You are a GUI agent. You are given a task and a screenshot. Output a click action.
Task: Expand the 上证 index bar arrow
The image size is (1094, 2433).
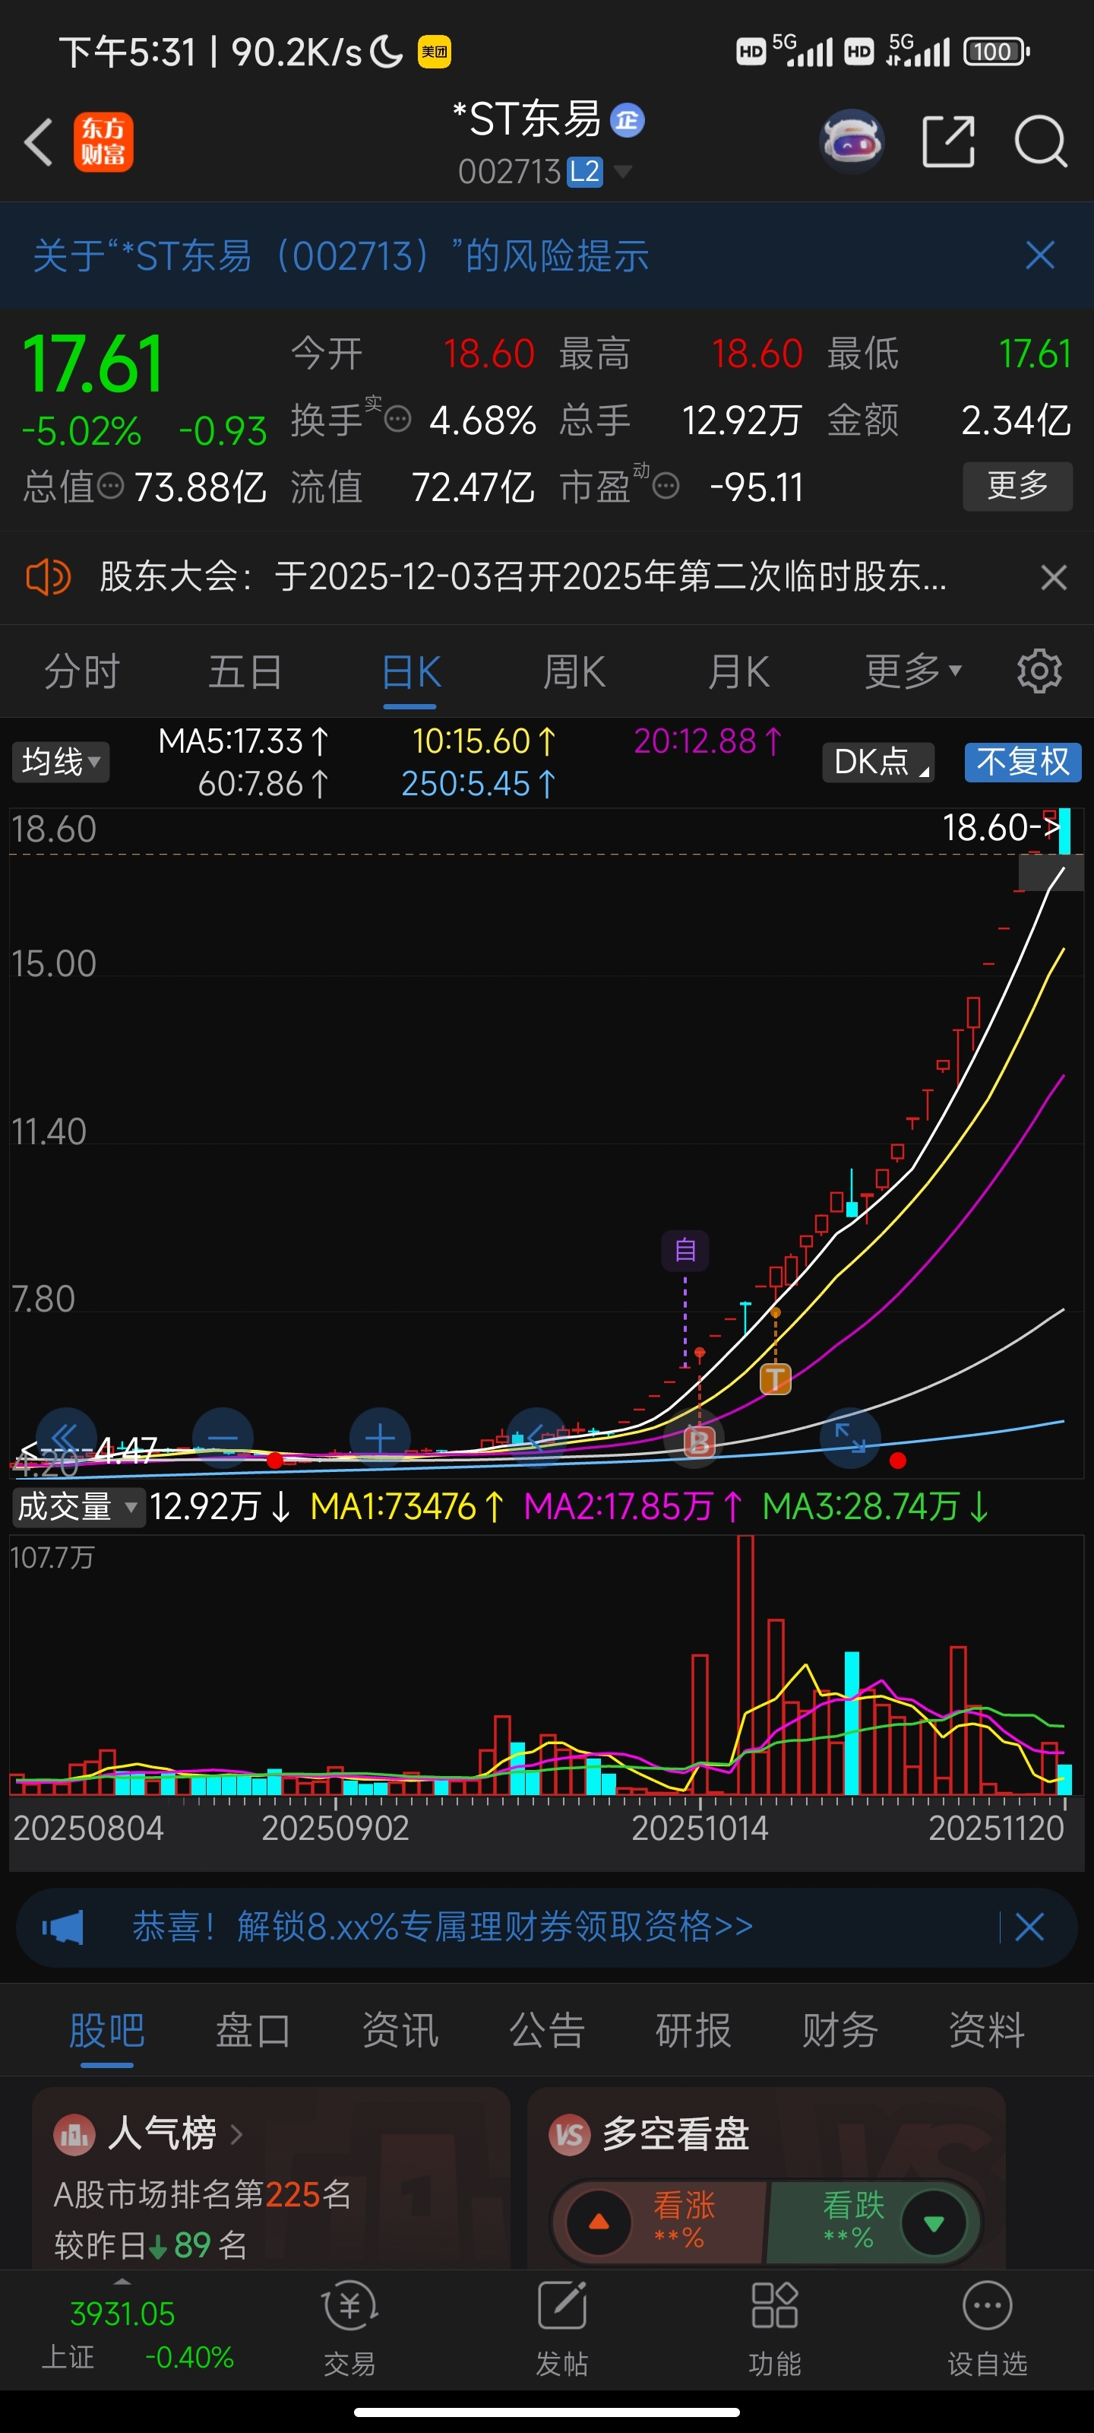pyautogui.click(x=122, y=2281)
